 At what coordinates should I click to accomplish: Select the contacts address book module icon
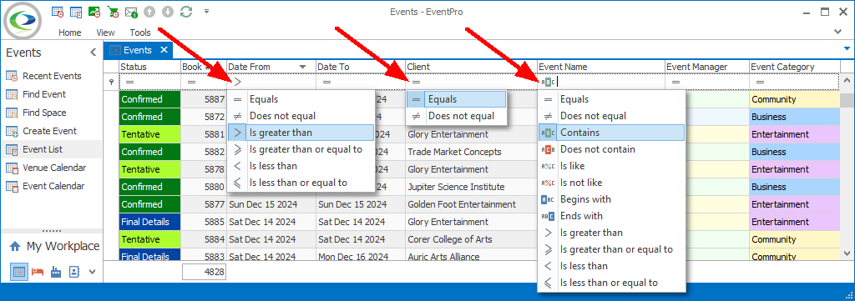click(74, 272)
